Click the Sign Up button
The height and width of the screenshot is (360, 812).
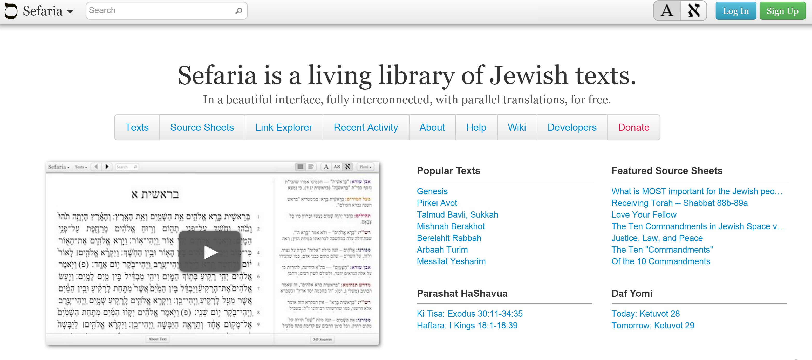point(782,10)
